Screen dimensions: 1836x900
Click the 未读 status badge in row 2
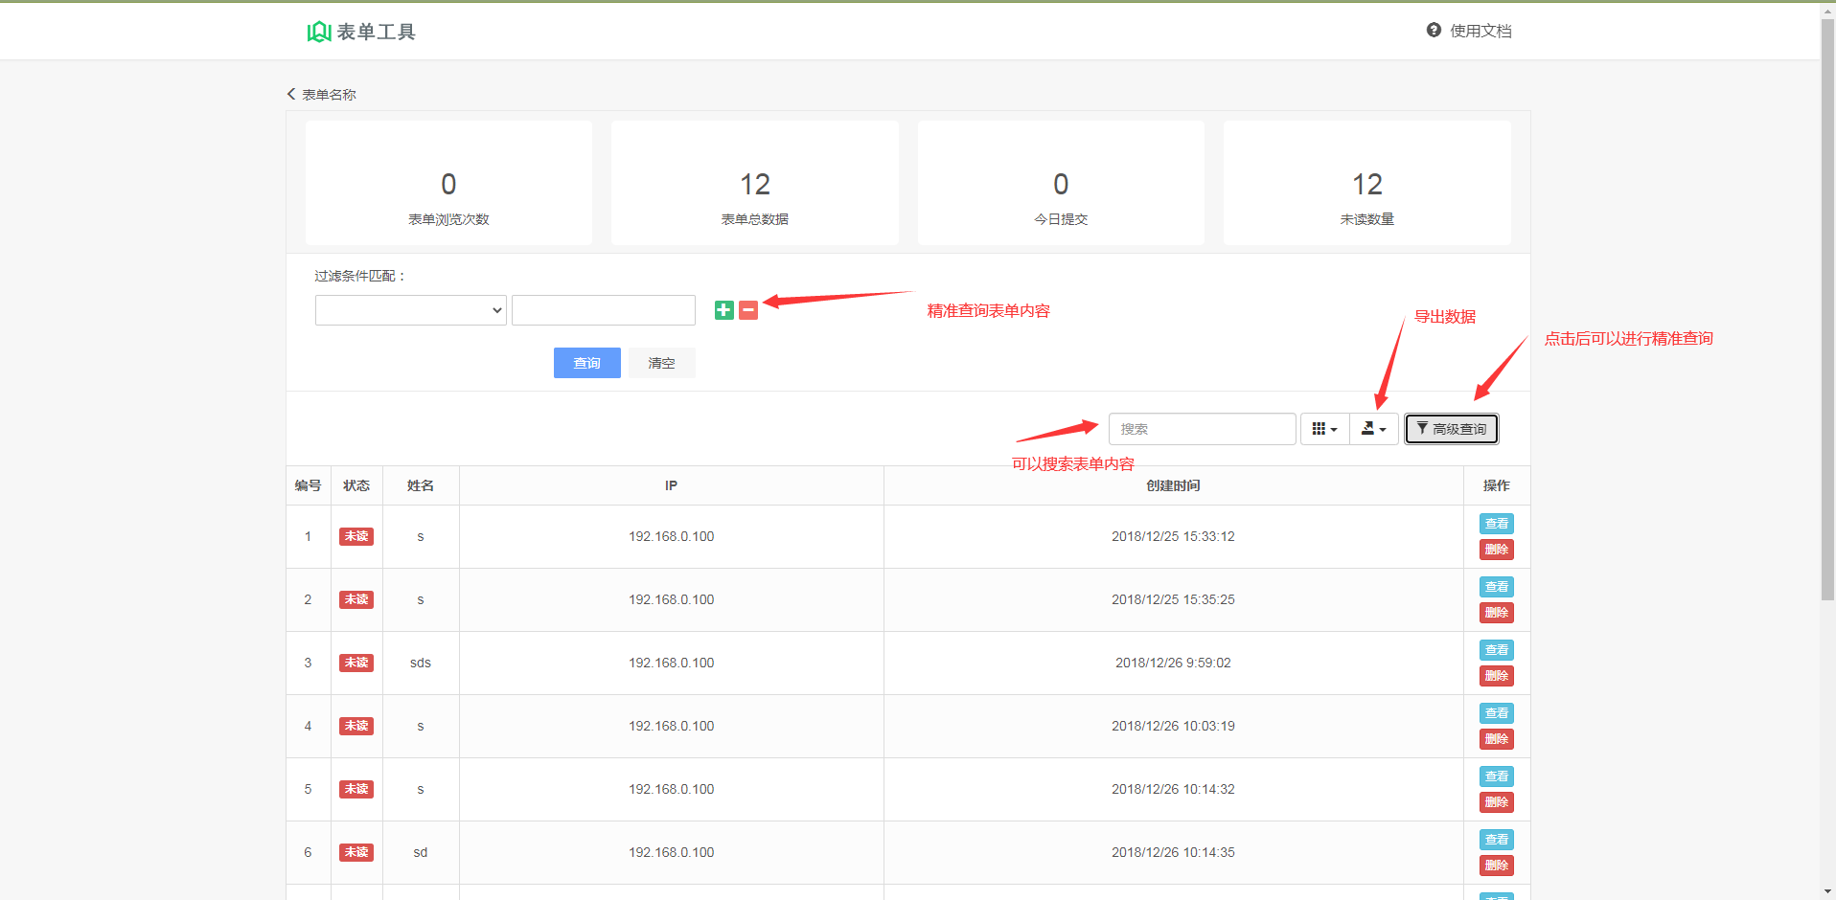pyautogui.click(x=356, y=599)
